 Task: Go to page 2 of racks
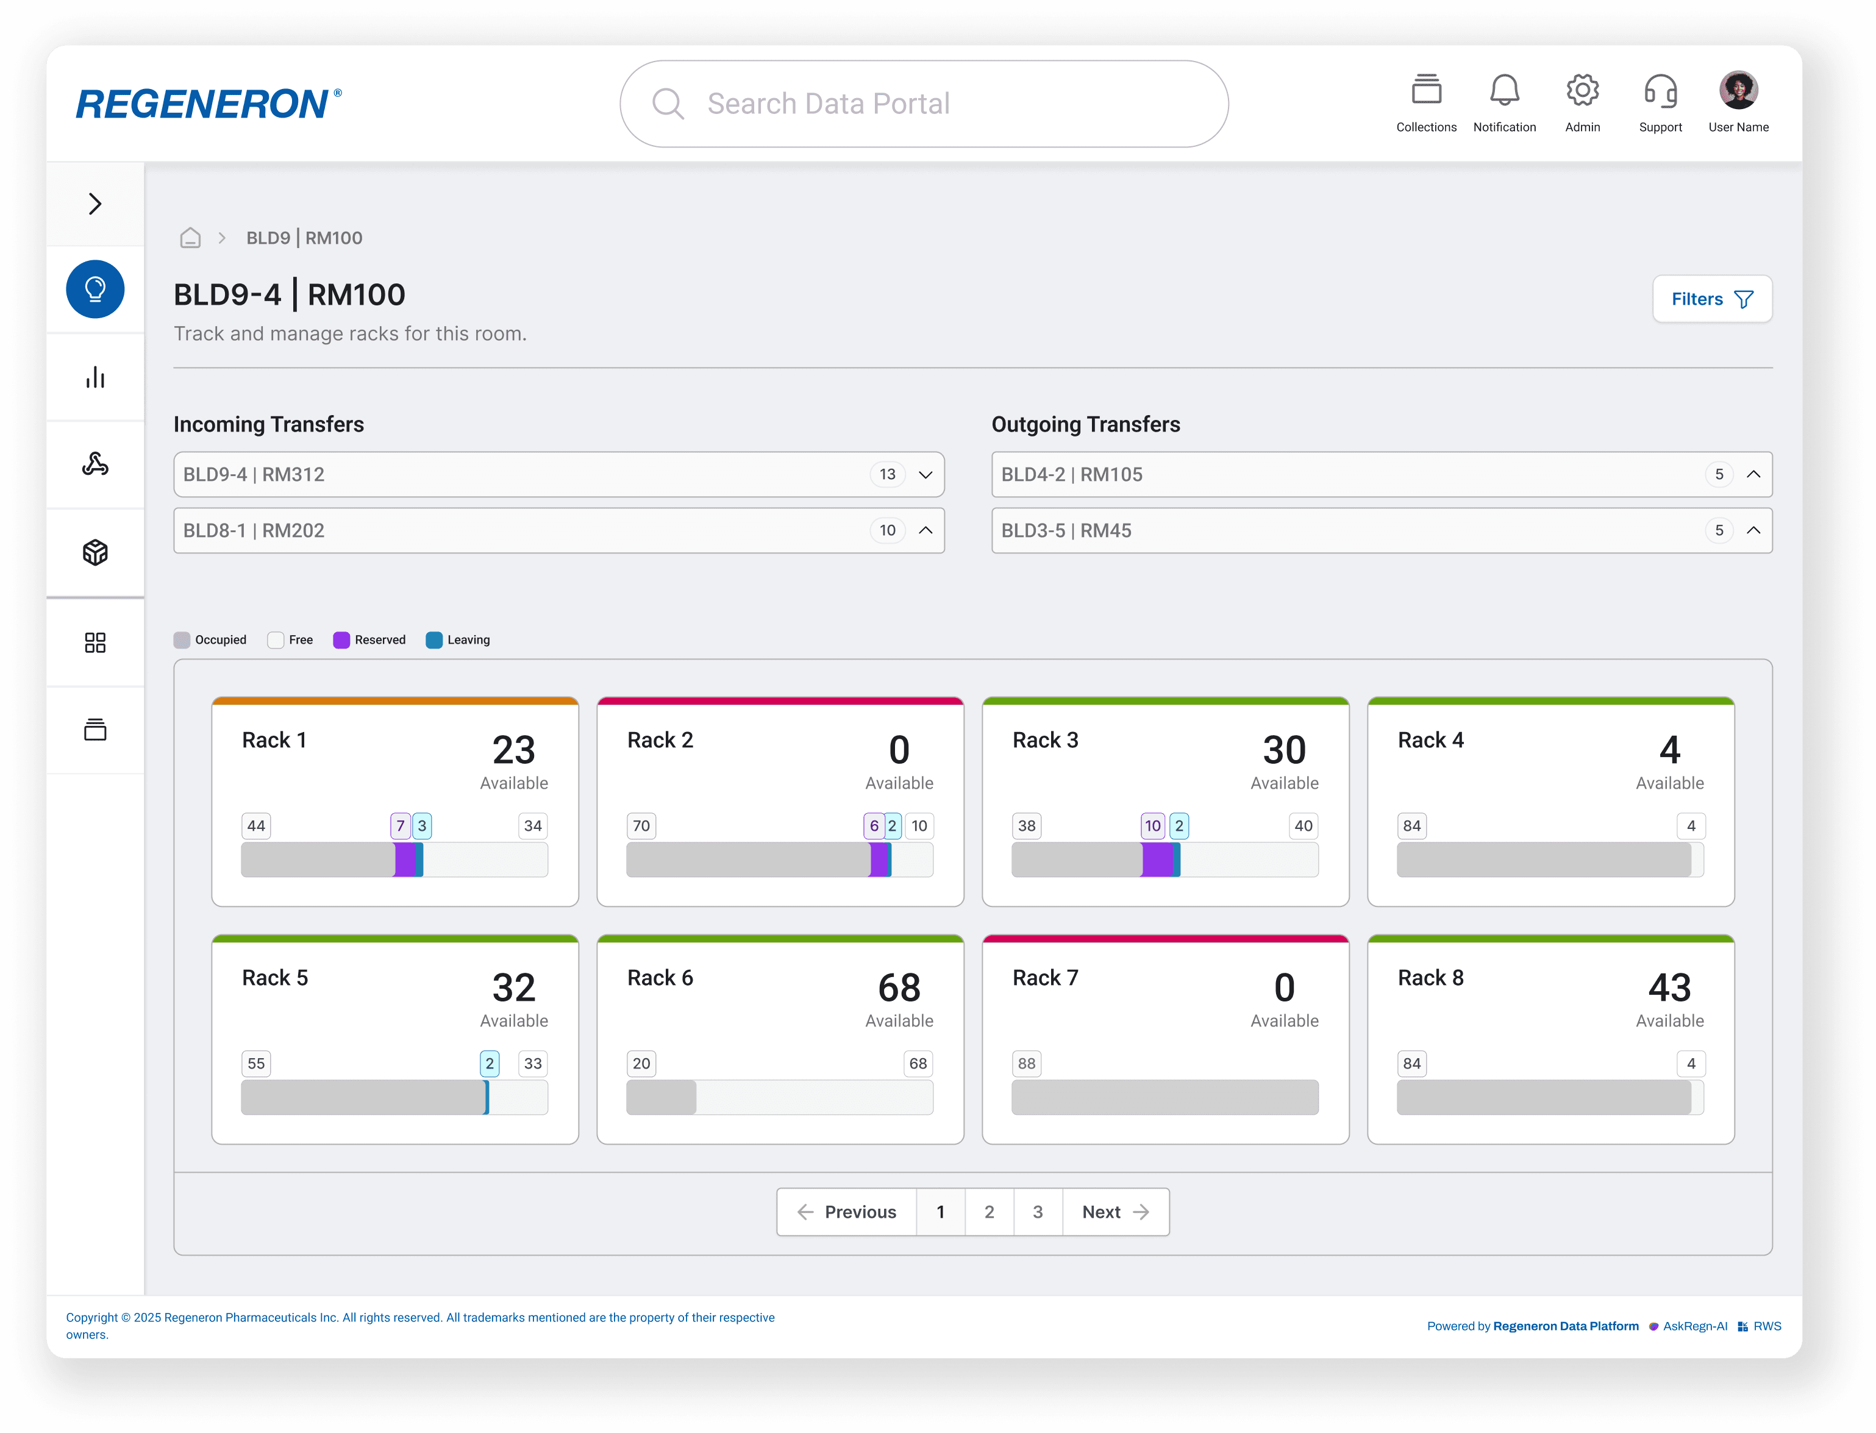[989, 1211]
